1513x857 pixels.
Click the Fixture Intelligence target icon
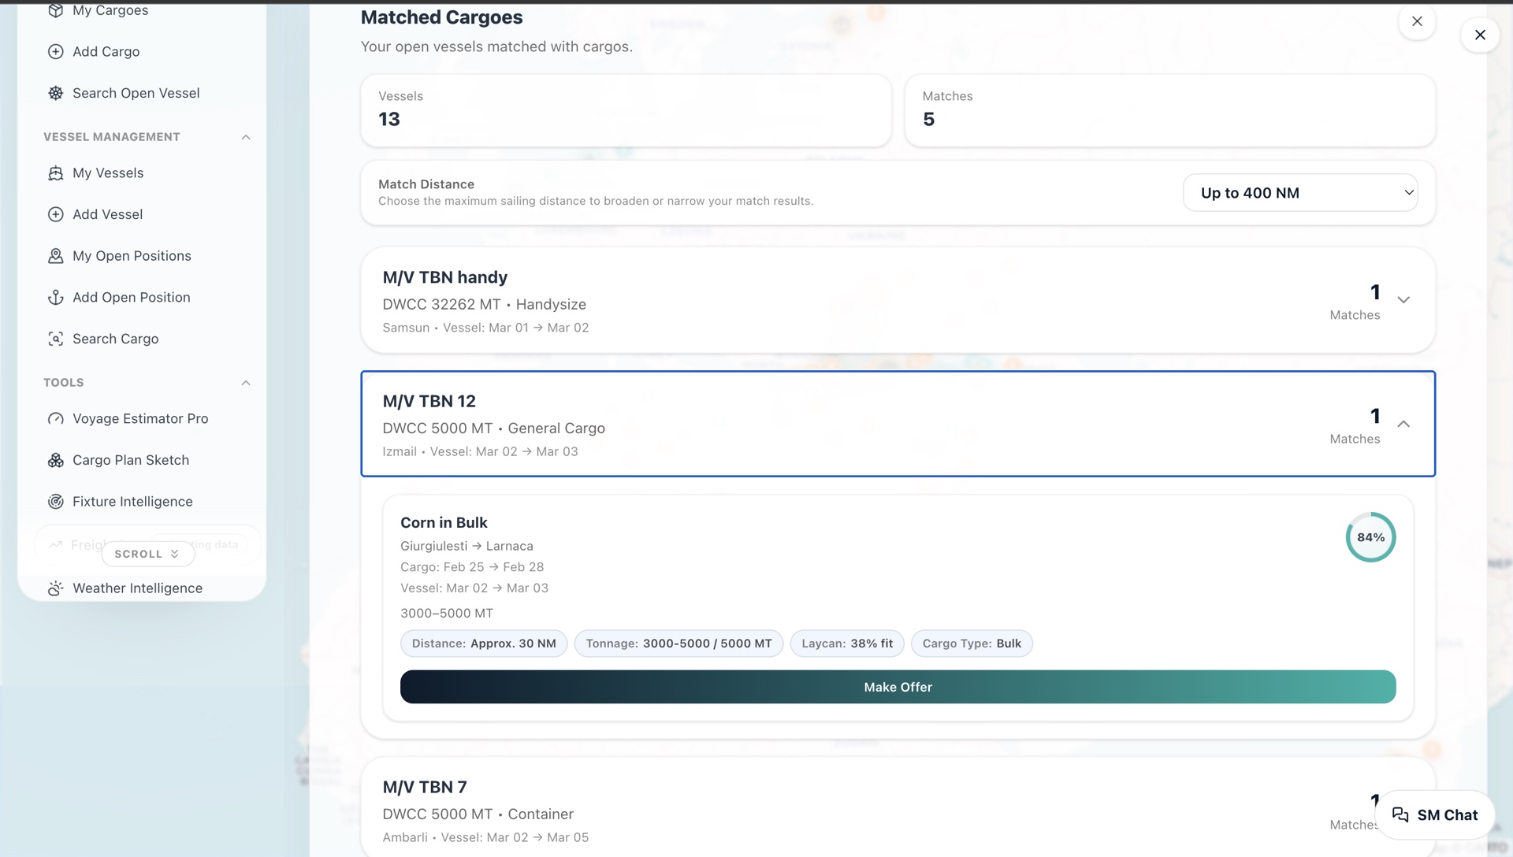pos(55,502)
